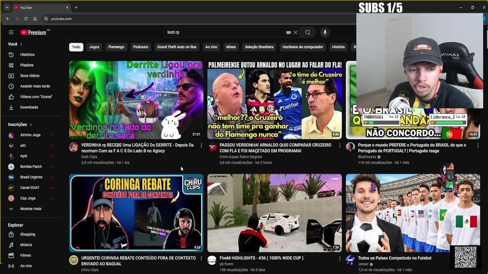Screen dimensions: 488x274
Task: Close the YouTube browser tab
Action: 67,7
